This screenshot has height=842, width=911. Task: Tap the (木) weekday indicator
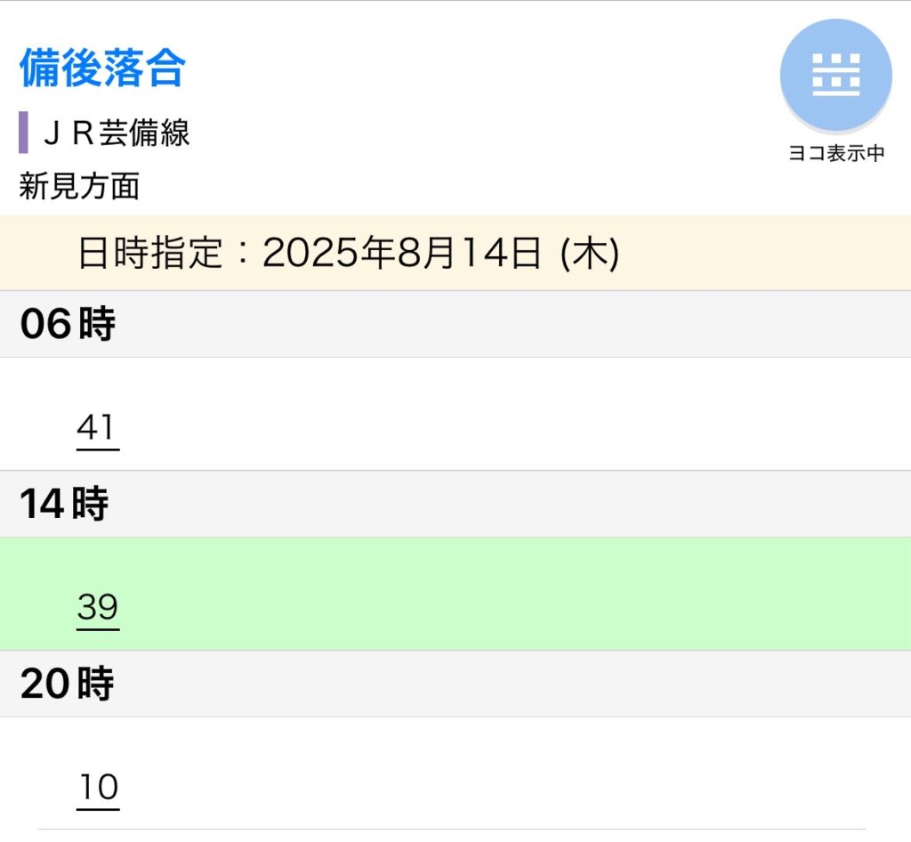coord(589,255)
